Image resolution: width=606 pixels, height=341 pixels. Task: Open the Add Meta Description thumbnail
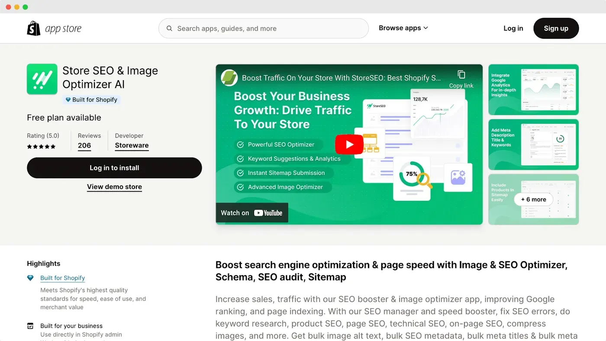point(533,145)
